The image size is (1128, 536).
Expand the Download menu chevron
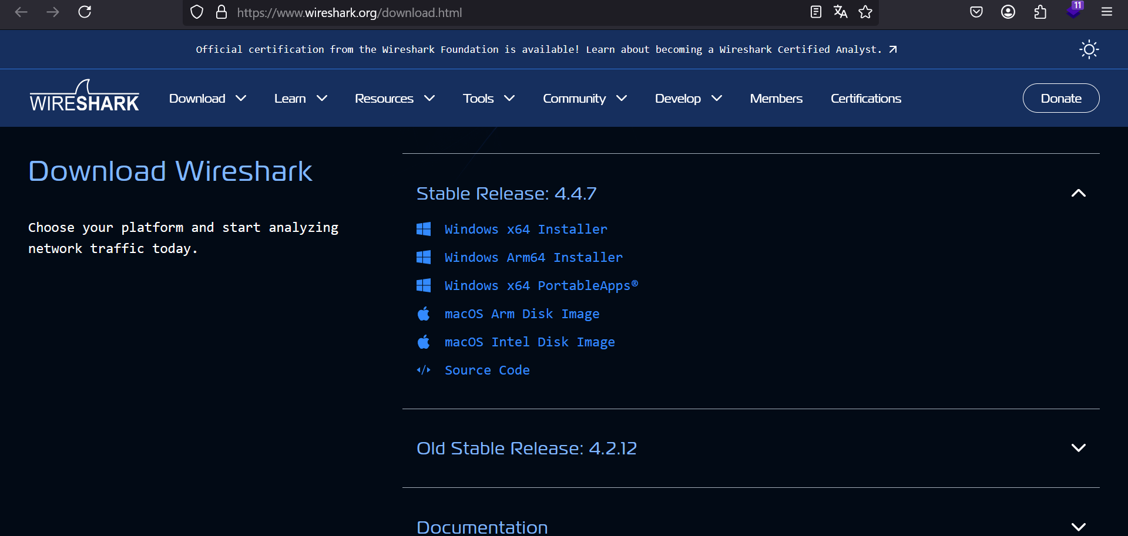coord(241,99)
